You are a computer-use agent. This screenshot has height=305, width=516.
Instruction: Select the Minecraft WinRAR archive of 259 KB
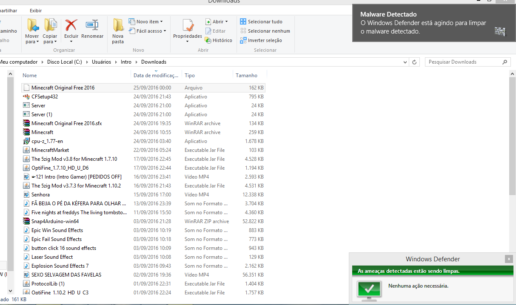coord(143,132)
